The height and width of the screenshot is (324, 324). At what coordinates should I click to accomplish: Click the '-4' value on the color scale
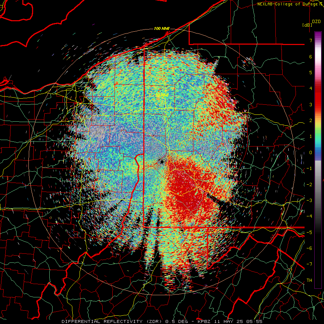309,216
